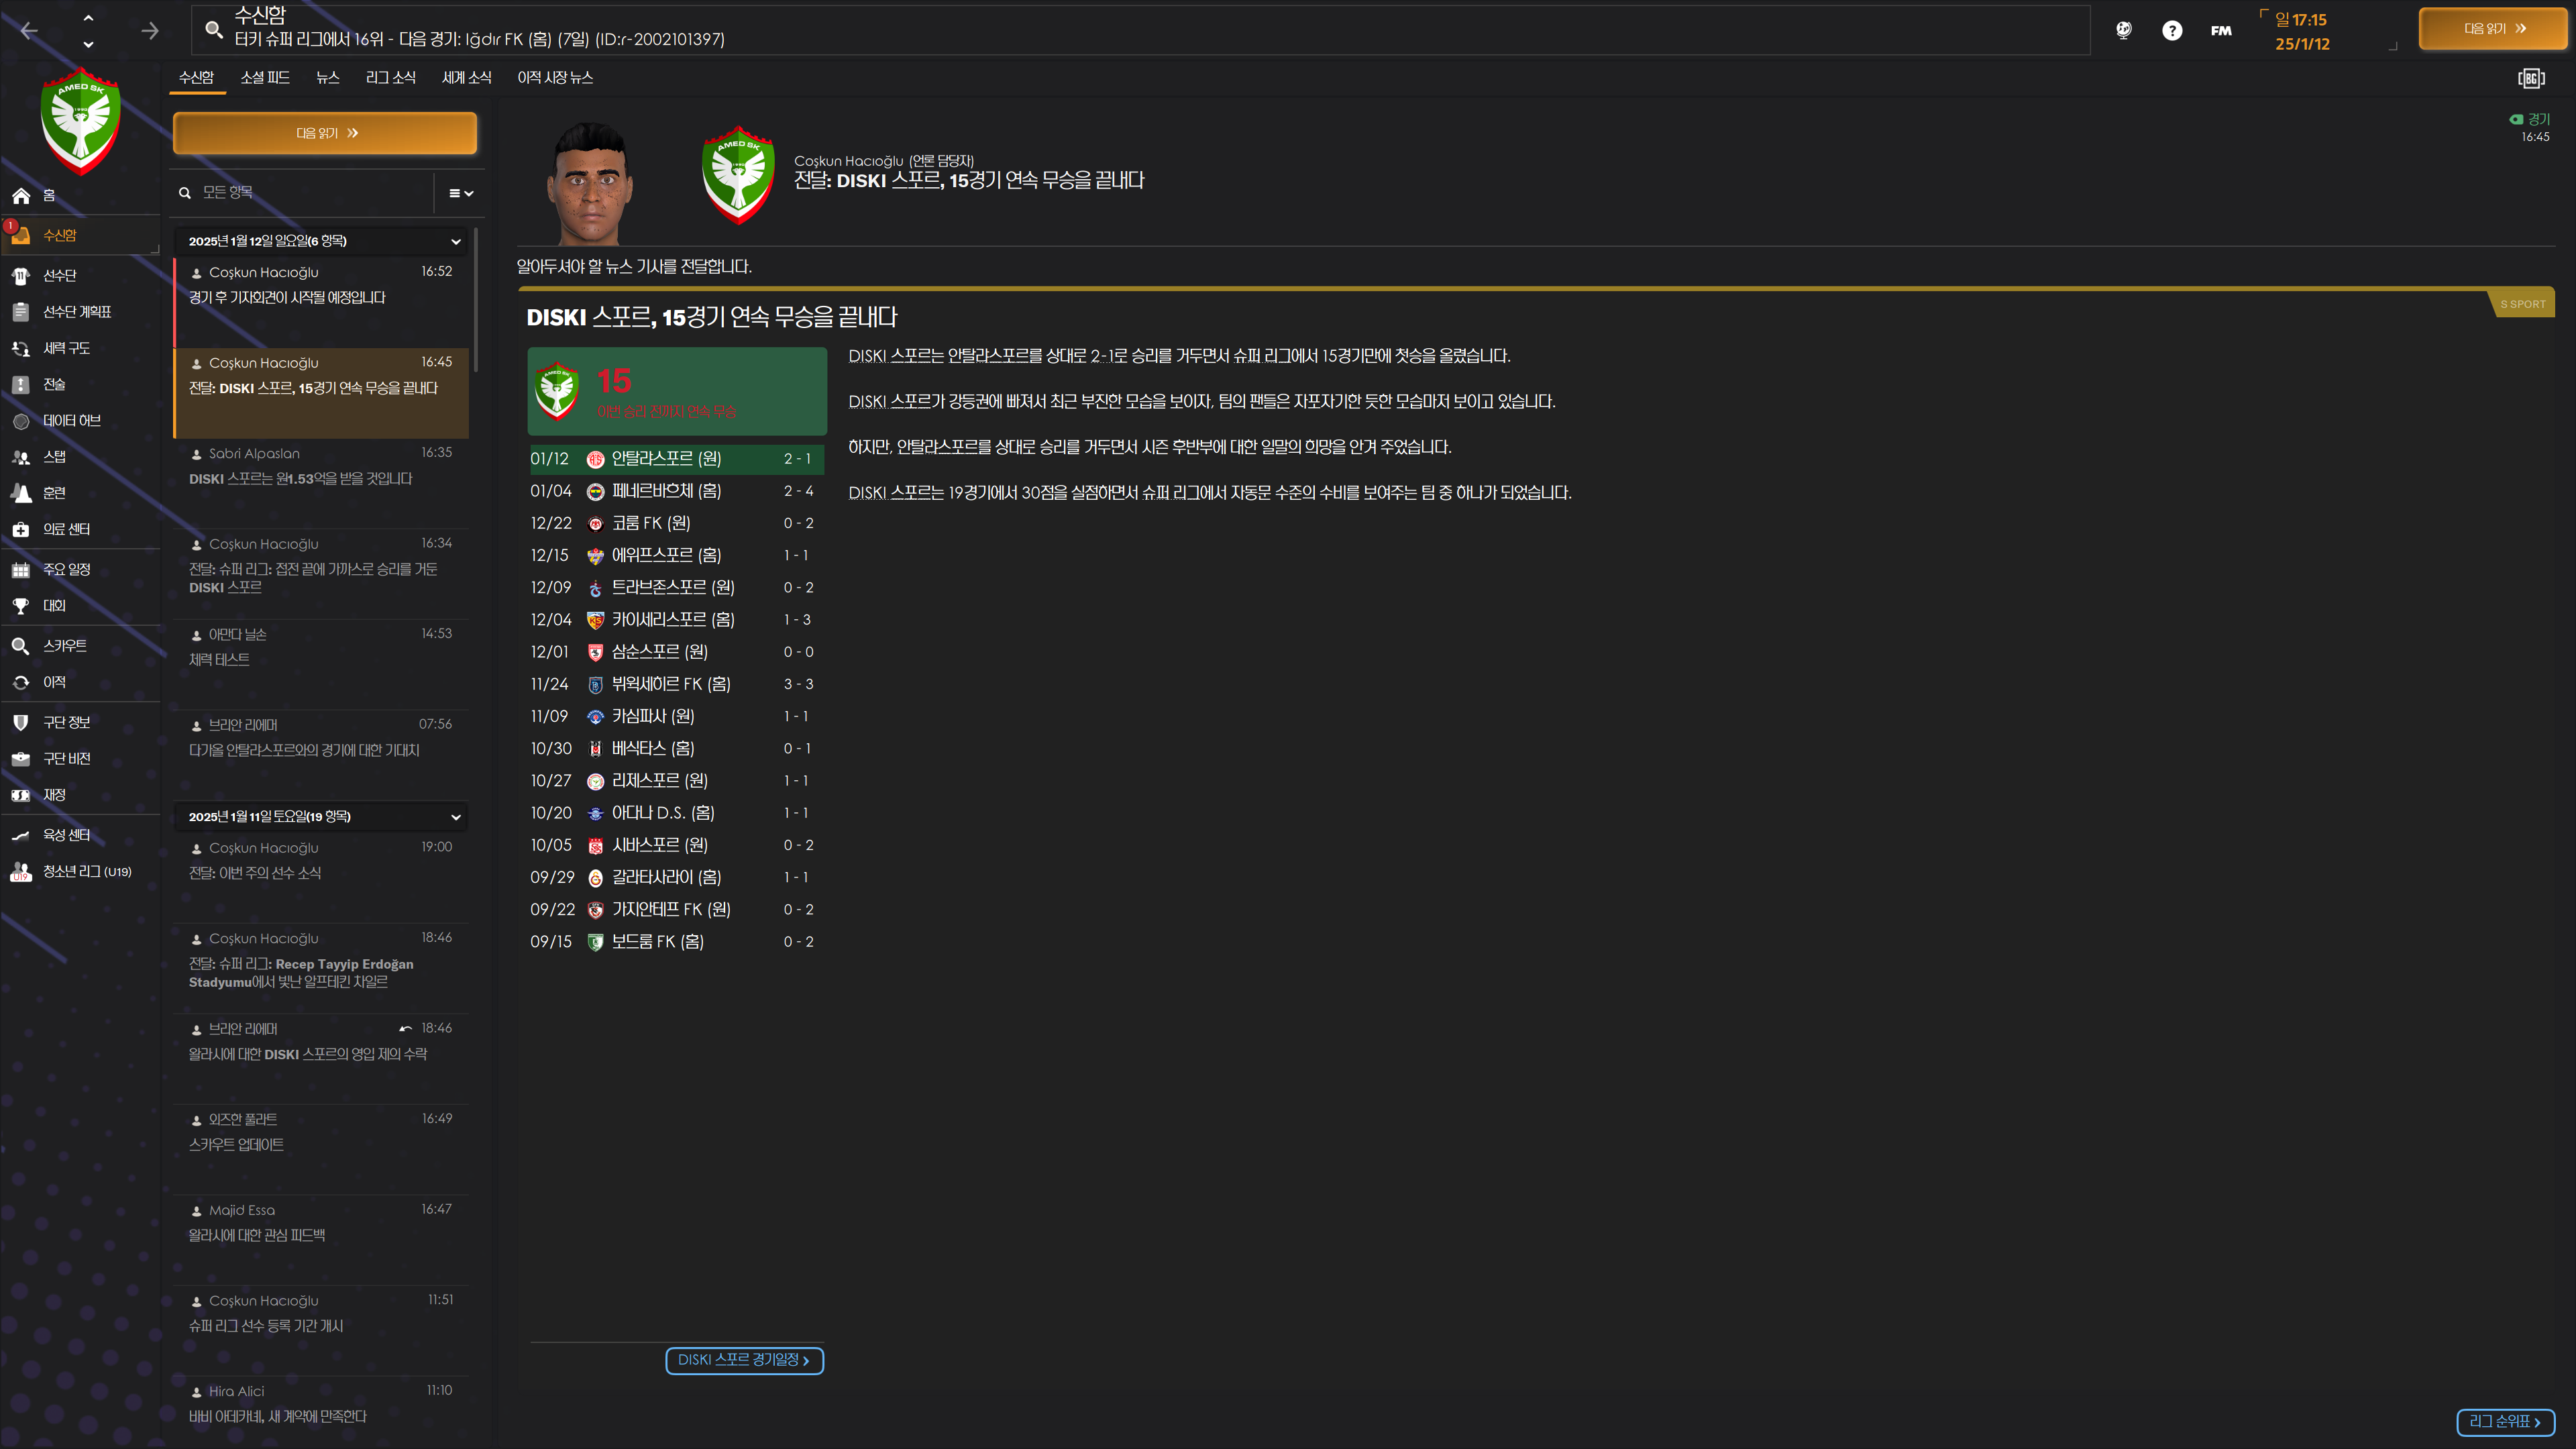Click the world globe icon in top bar
This screenshot has height=1449, width=2576.
tap(2123, 30)
